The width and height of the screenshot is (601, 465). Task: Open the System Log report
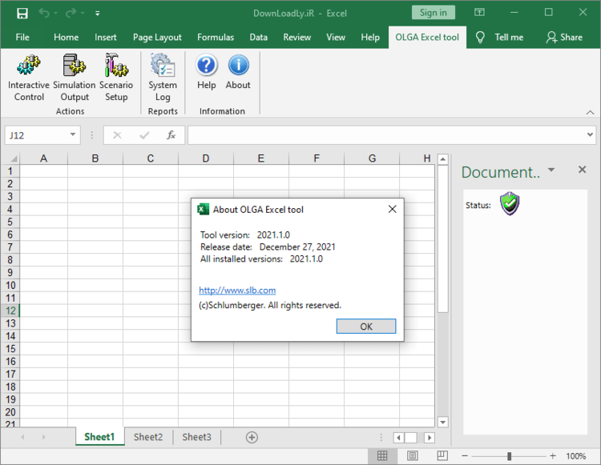pos(163,78)
